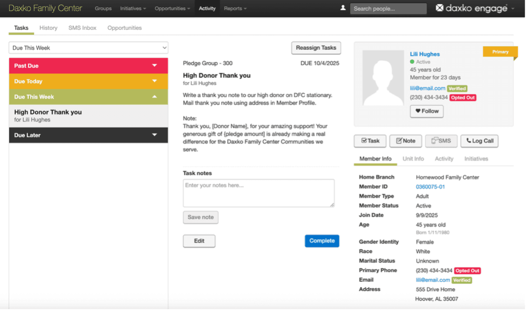Click inside the Task notes field
This screenshot has height=311, width=527.
click(x=258, y=192)
